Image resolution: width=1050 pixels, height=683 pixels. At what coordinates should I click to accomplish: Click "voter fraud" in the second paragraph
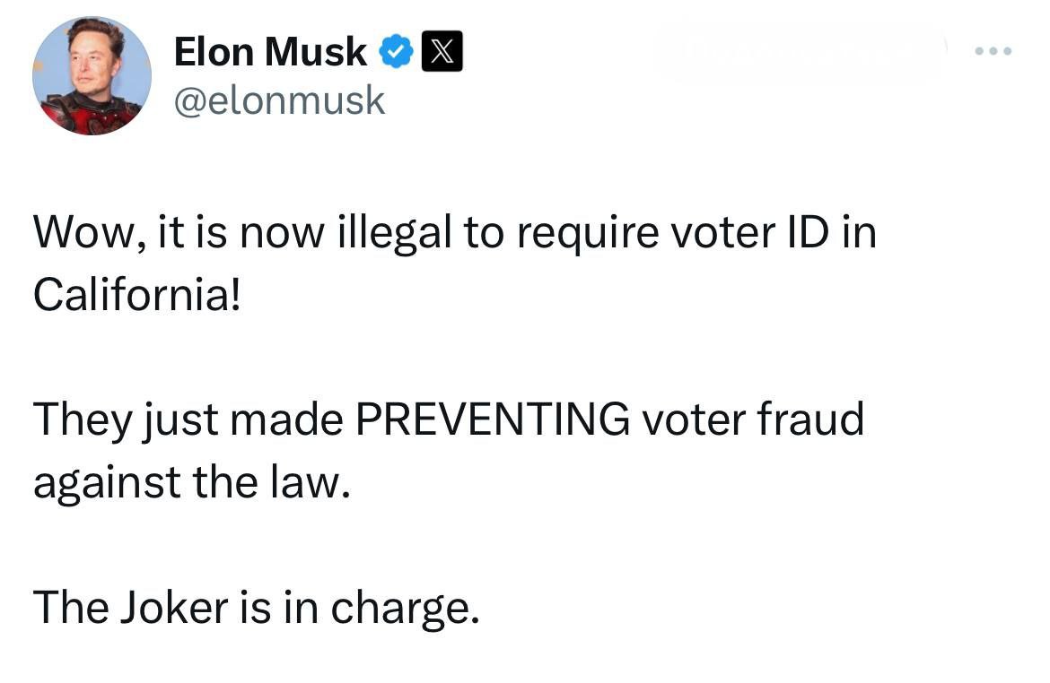coord(752,420)
